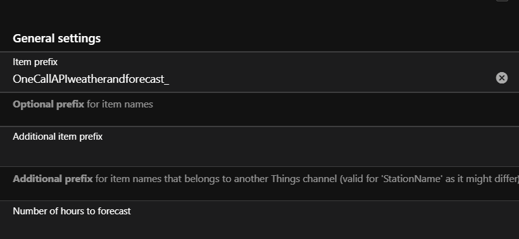Viewport: 519px width, 239px height.
Task: Focus the Additional item prefix input field
Action: [259, 147]
